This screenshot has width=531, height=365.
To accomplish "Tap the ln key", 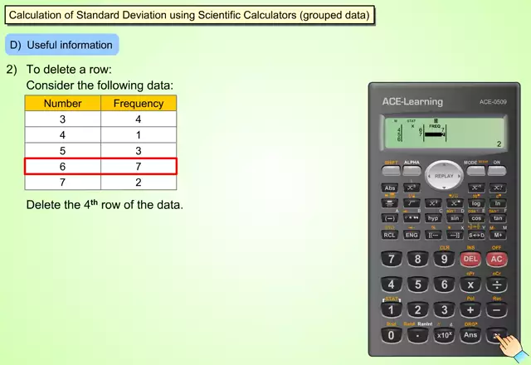I will (x=498, y=203).
